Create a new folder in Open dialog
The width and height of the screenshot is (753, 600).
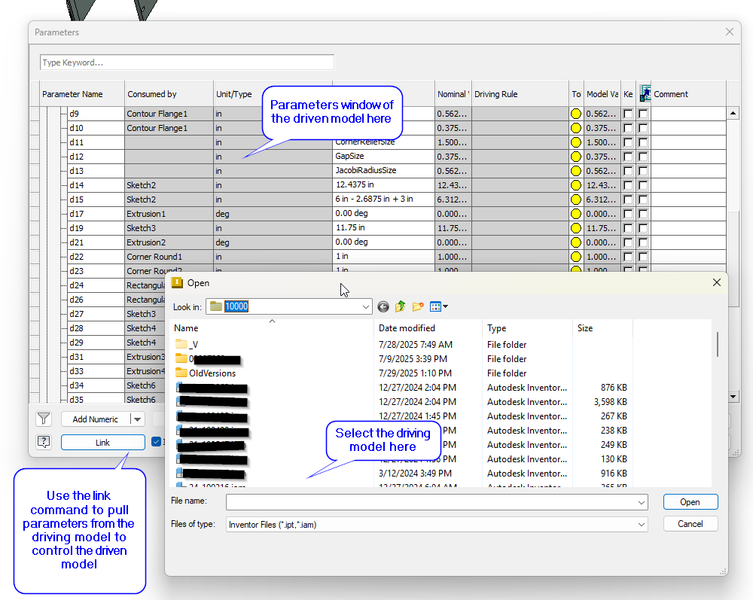[418, 306]
